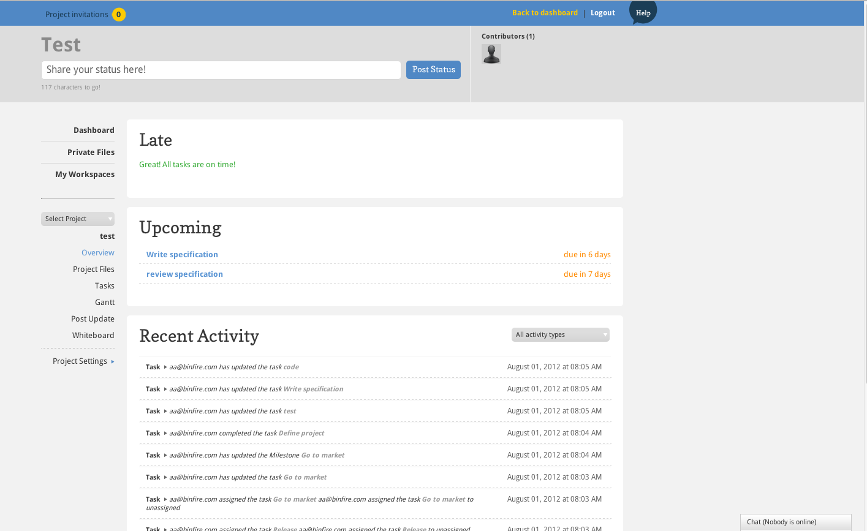The width and height of the screenshot is (867, 531).
Task: Open Project invitations
Action: 77,15
